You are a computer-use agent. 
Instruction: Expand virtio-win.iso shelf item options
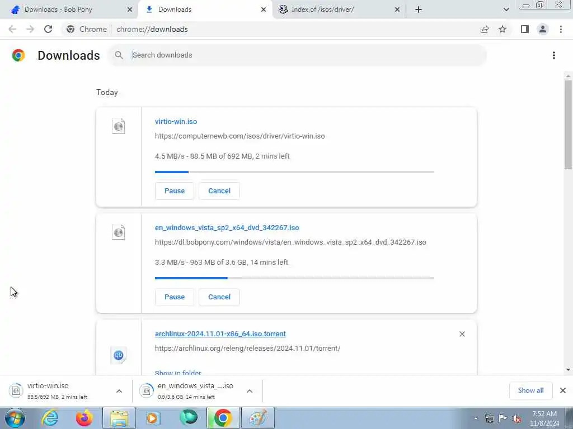click(119, 391)
